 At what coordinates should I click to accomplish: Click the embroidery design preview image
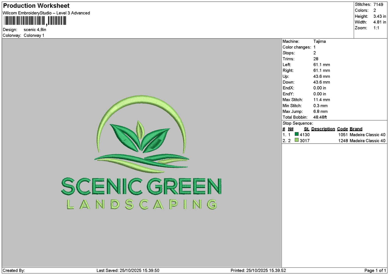141,152
